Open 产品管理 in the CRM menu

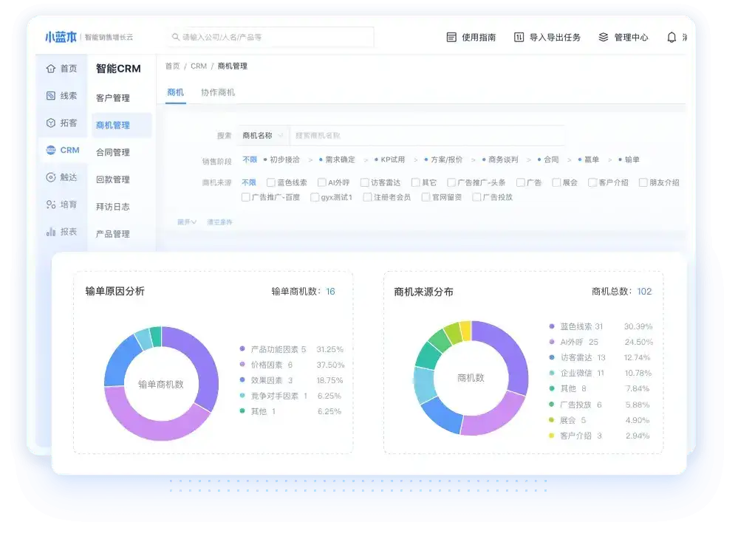pyautogui.click(x=113, y=234)
